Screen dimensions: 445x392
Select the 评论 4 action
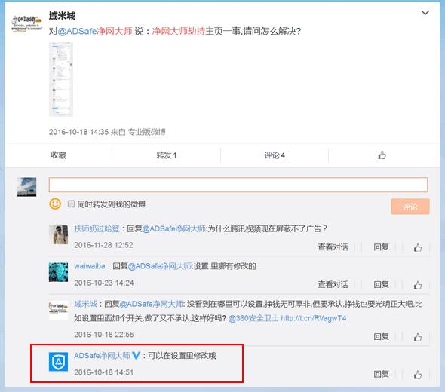click(275, 155)
